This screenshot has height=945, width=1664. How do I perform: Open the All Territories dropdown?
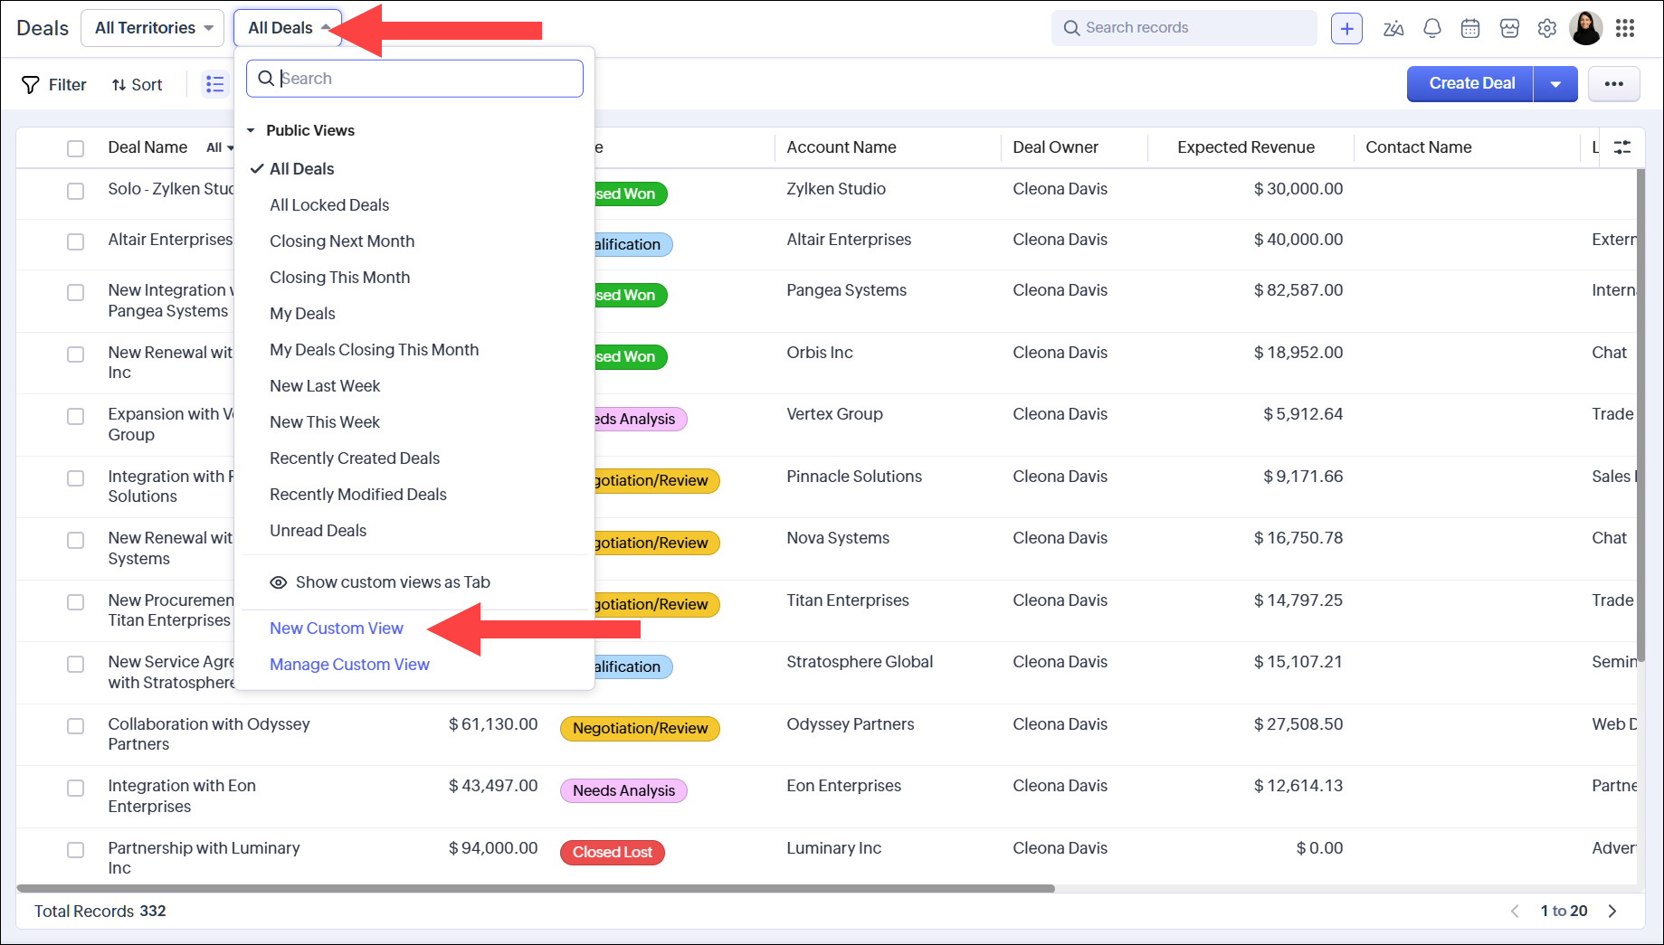point(152,28)
